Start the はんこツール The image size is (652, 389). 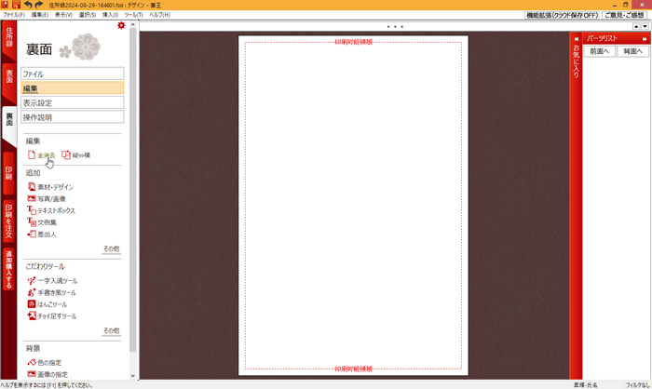click(x=51, y=304)
